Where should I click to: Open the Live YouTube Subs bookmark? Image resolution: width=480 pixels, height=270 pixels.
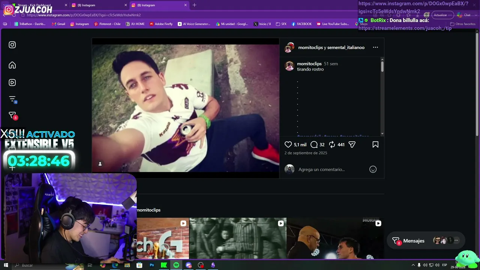pyautogui.click(x=333, y=24)
